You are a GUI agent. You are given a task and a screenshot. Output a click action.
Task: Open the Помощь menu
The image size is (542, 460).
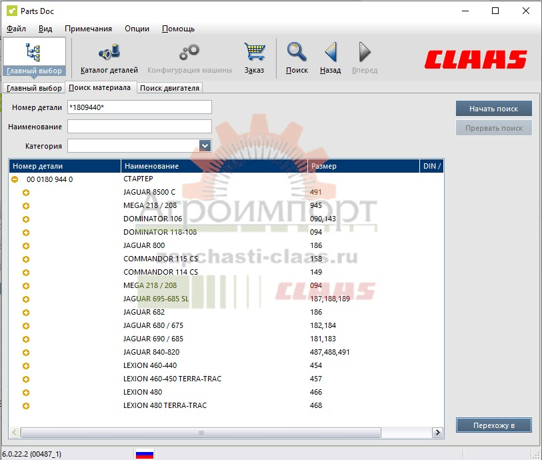click(179, 29)
